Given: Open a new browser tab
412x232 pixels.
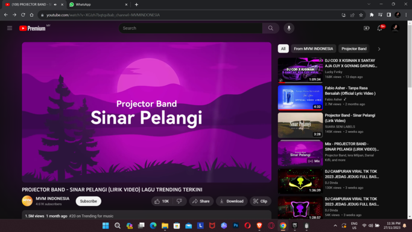Looking at the screenshot, I should tap(136, 4).
